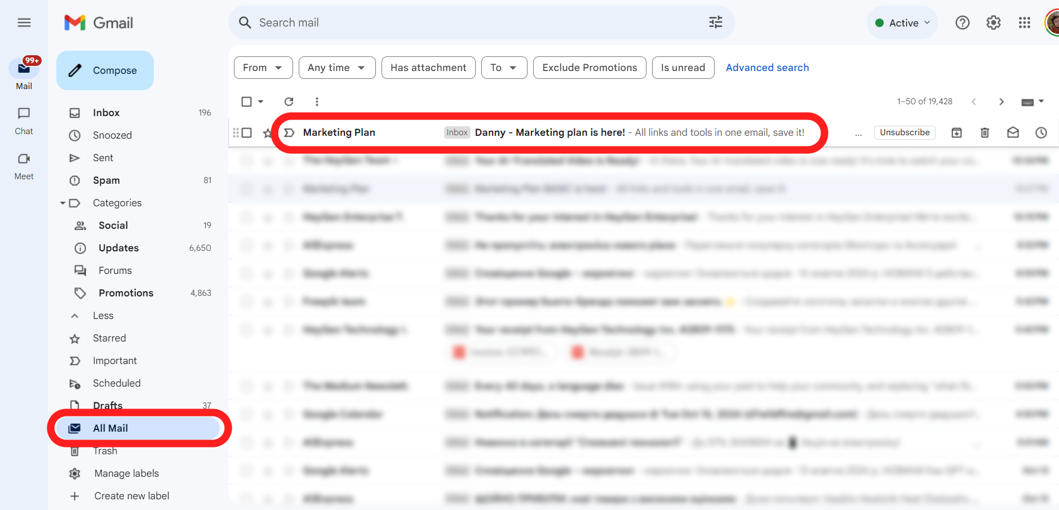Image resolution: width=1059 pixels, height=510 pixels.
Task: Expand the From filter dropdown
Action: coord(263,68)
